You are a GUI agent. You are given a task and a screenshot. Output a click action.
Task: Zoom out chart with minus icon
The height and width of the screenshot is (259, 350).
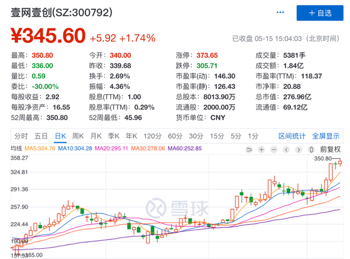pyautogui.click(x=274, y=150)
